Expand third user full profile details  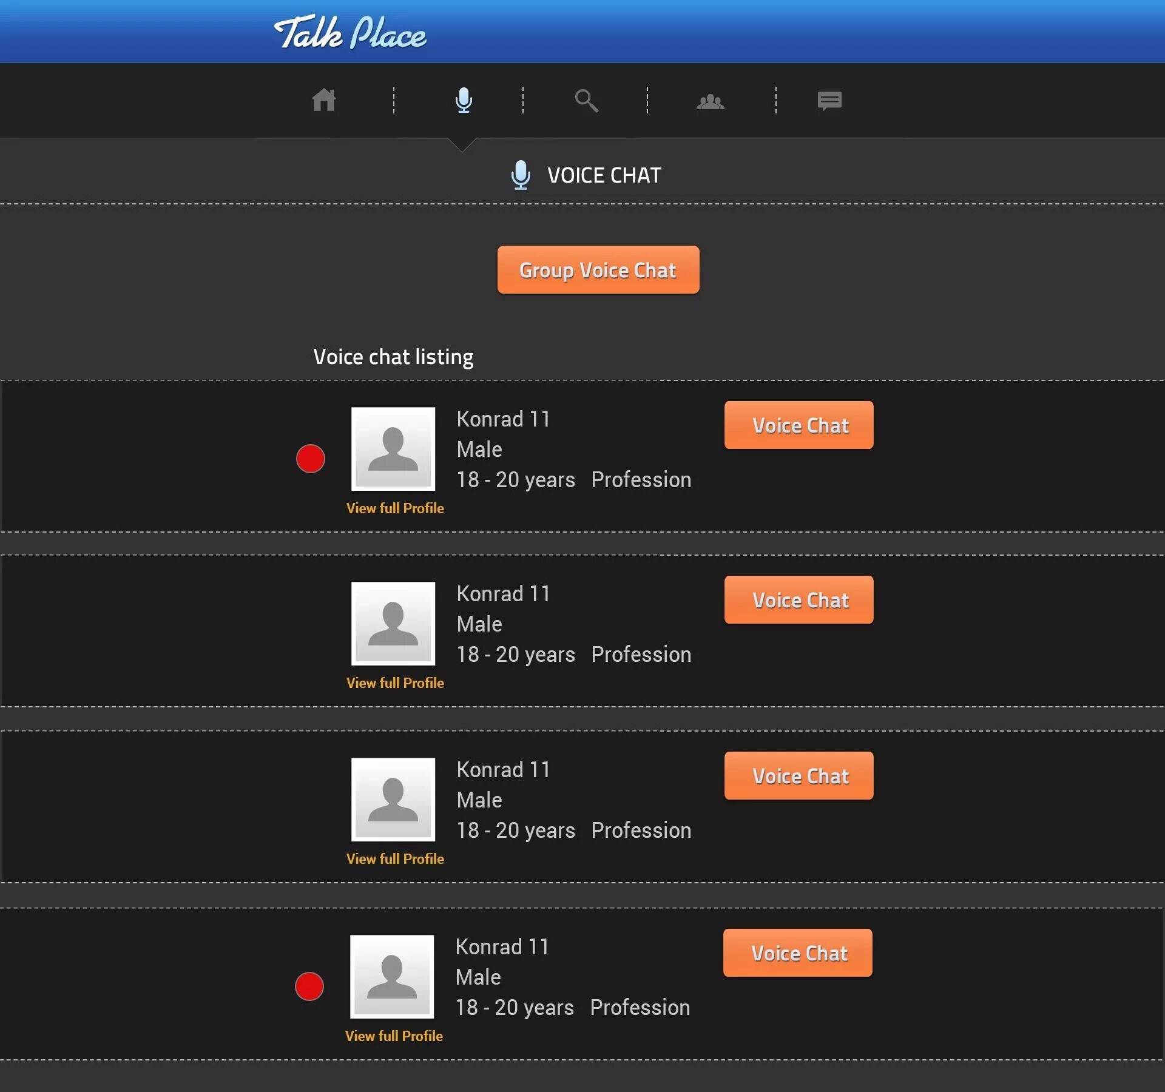point(395,859)
